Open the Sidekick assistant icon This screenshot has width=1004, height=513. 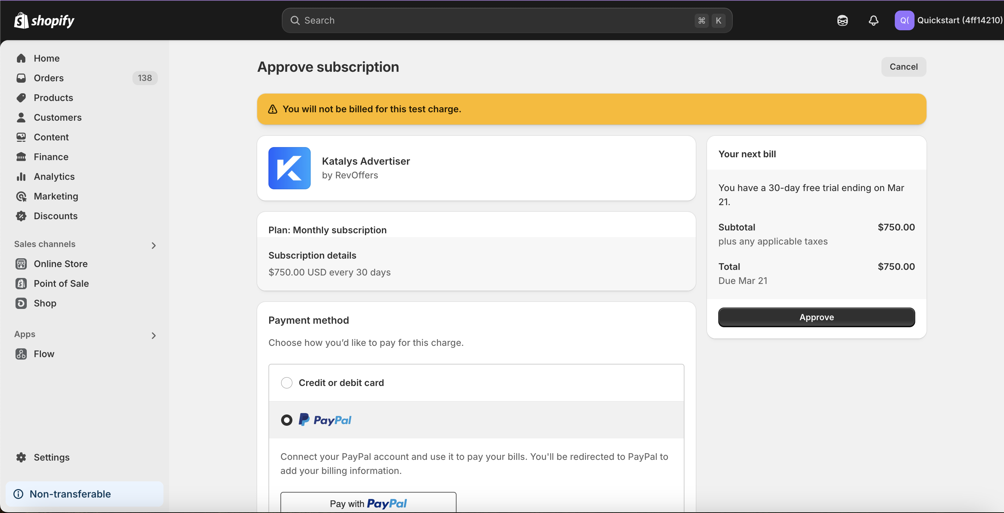click(x=842, y=20)
